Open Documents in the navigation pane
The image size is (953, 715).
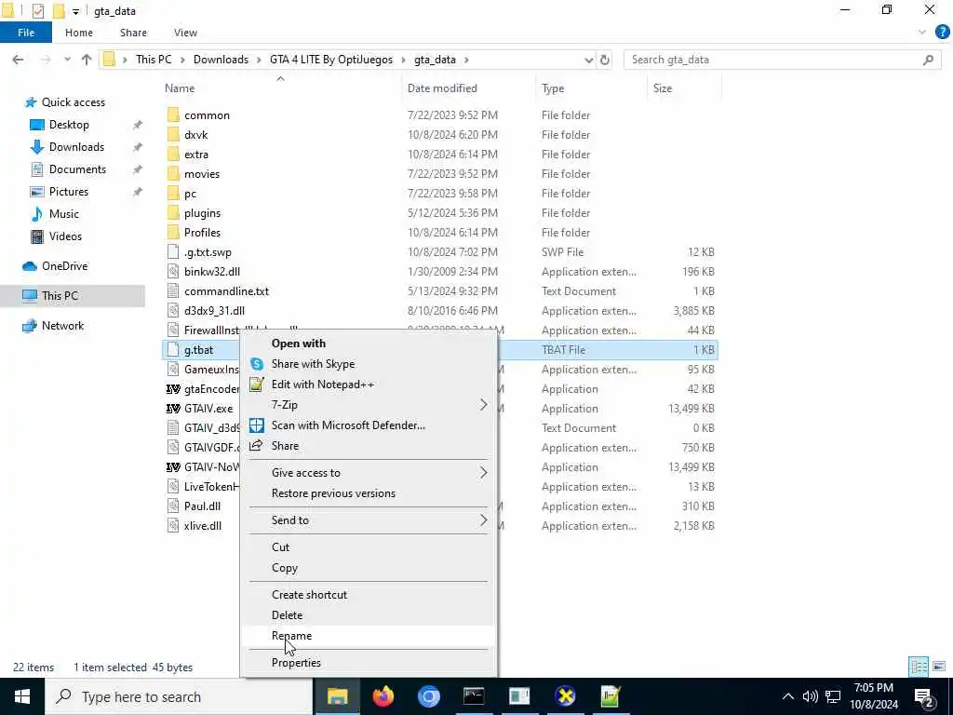(x=77, y=169)
